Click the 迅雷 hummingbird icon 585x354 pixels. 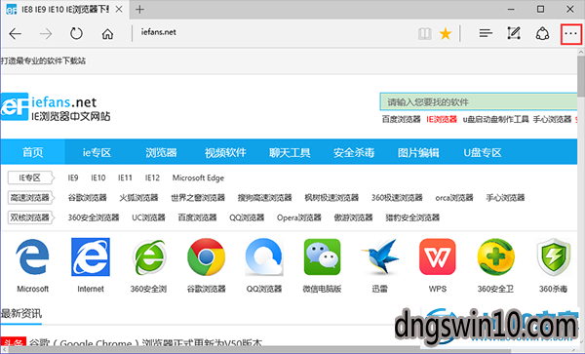(x=380, y=257)
